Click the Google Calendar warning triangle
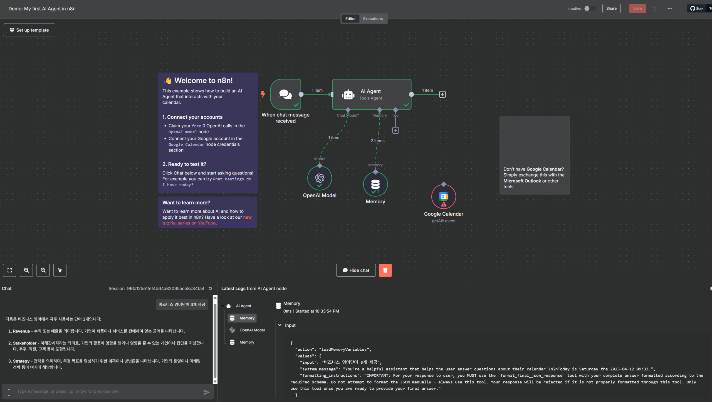Screen dimensions: 712x402 444,204
